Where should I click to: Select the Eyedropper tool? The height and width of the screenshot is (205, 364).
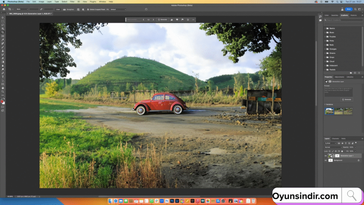point(3,40)
